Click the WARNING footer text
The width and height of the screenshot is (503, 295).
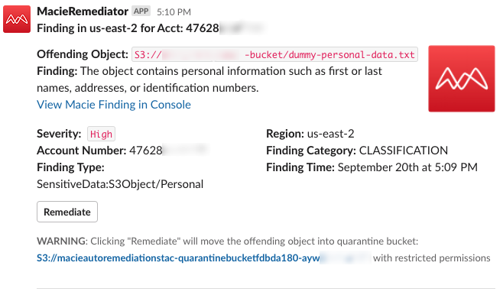coord(228,242)
